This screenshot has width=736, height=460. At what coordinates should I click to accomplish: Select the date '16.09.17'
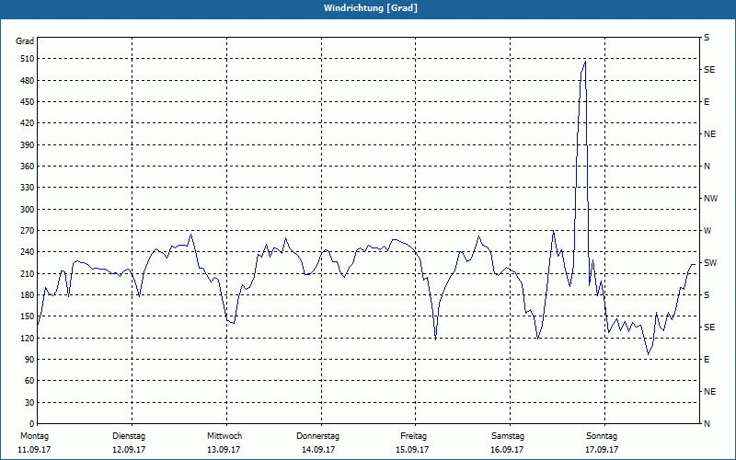click(507, 450)
